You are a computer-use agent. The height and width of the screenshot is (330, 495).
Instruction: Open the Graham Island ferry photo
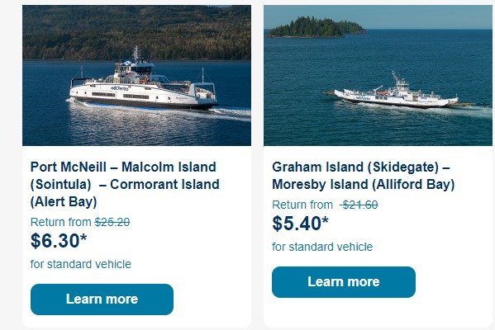[378, 75]
